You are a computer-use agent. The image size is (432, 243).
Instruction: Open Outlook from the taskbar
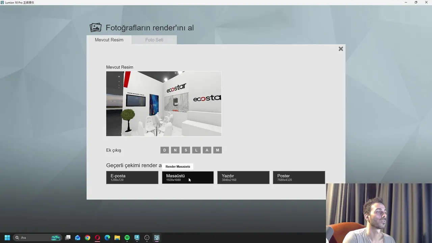pos(78,238)
